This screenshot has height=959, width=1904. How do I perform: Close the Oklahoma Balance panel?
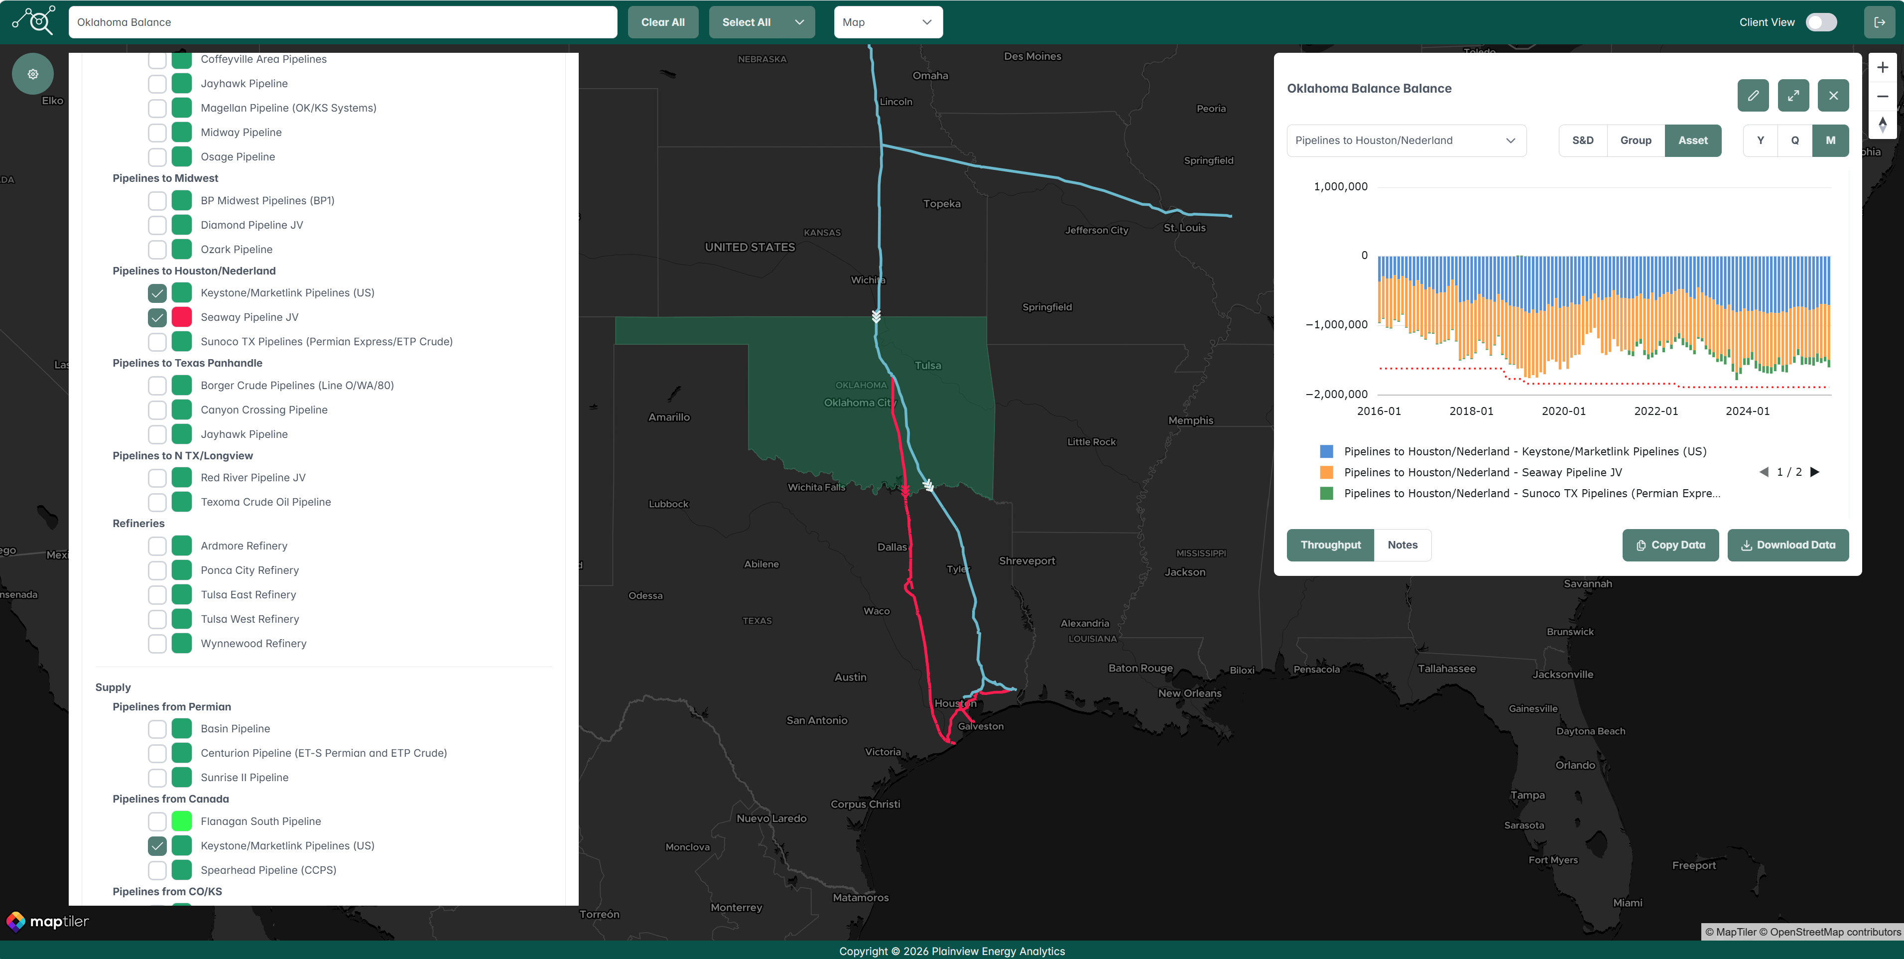click(x=1833, y=95)
